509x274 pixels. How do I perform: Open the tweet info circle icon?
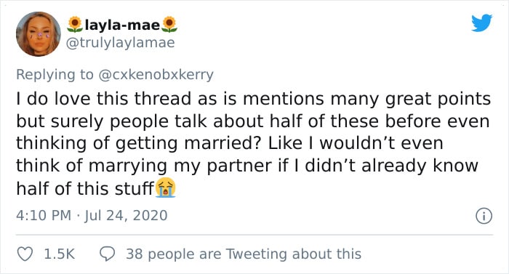point(484,216)
